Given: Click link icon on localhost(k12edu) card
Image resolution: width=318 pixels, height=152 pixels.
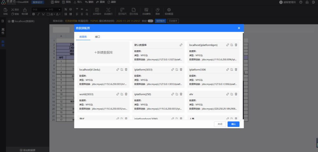Looking at the screenshot, I should pos(118,69).
